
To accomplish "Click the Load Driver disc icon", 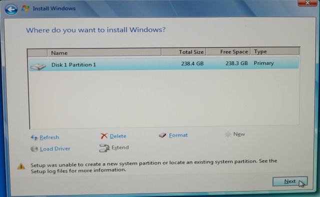I will (34, 149).
